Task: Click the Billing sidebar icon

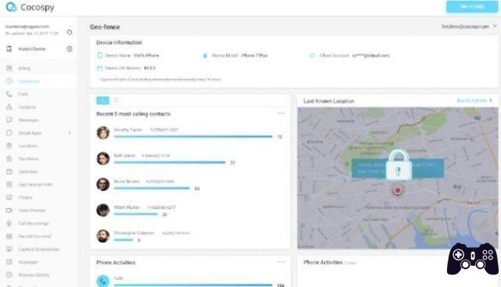Action: (x=9, y=68)
